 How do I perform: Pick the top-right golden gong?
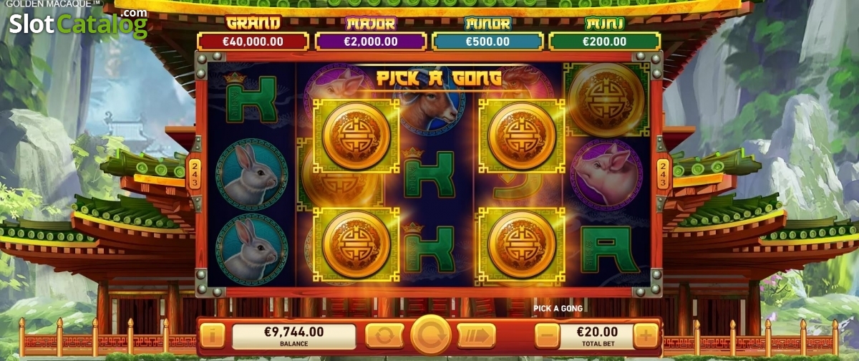[521, 136]
